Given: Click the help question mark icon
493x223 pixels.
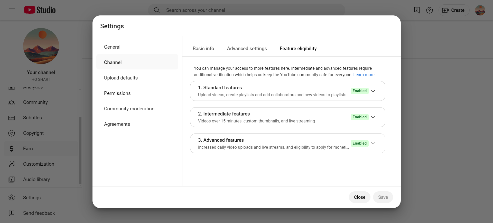Looking at the screenshot, I should click(x=429, y=10).
